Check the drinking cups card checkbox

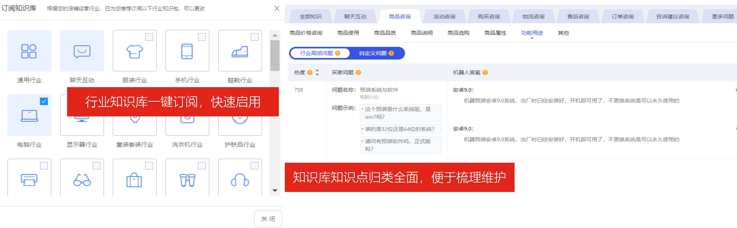click(202, 166)
